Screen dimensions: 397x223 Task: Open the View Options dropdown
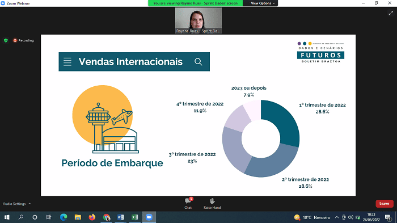tap(263, 3)
